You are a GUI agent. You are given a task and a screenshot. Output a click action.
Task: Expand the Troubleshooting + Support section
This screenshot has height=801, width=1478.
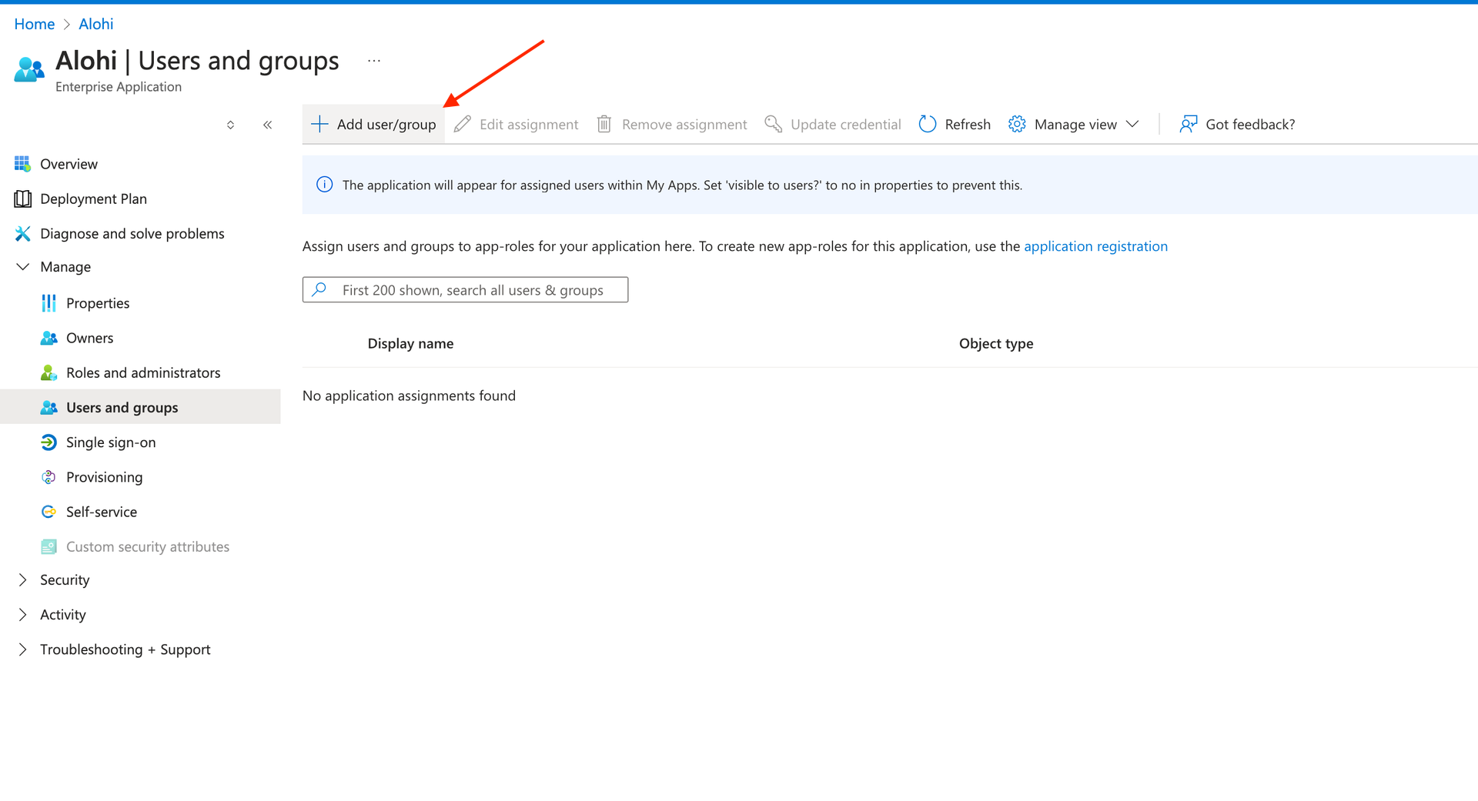click(22, 649)
